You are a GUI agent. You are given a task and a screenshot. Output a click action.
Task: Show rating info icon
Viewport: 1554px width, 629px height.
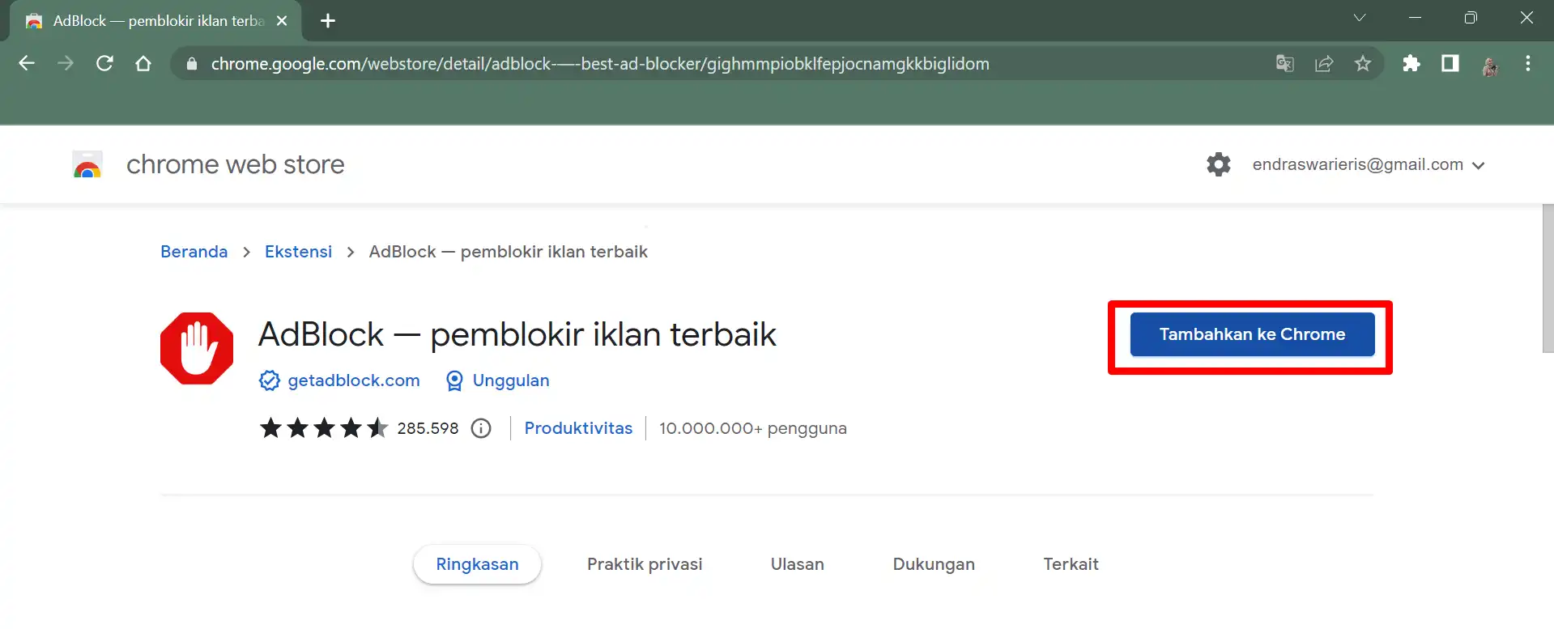tap(481, 428)
